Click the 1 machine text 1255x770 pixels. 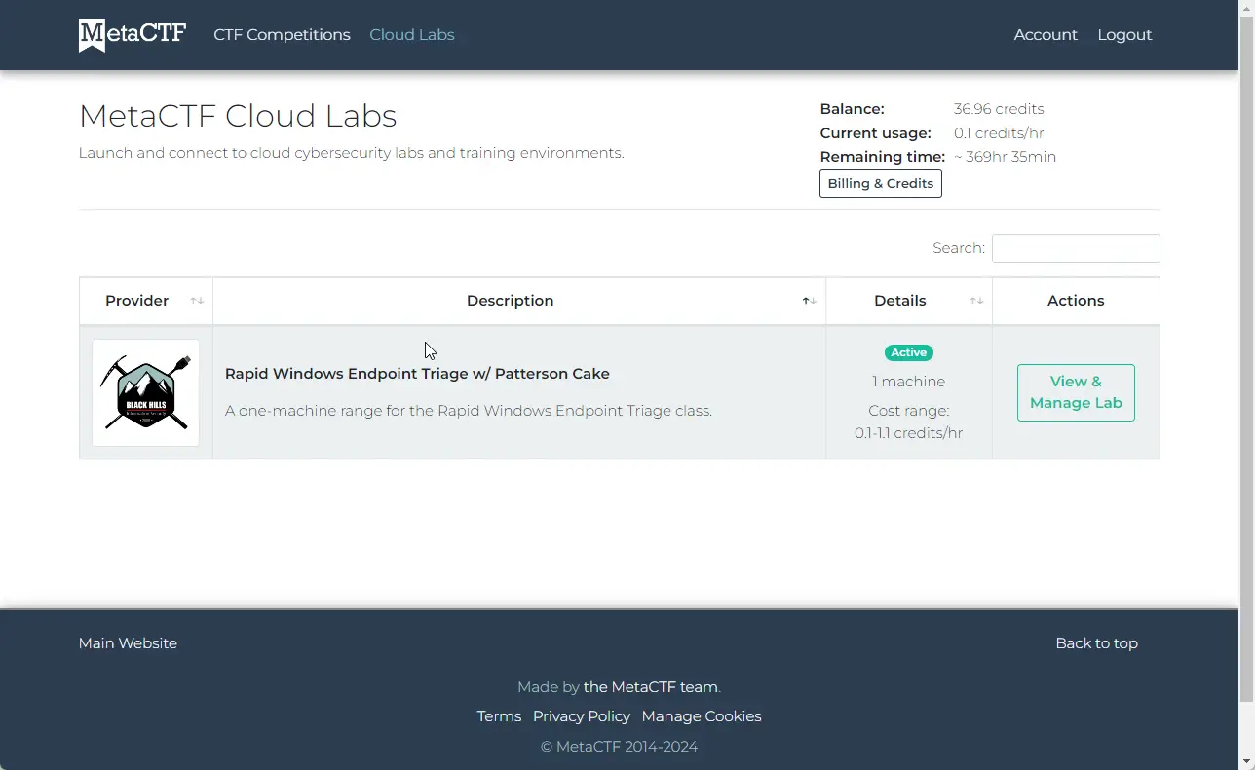point(908,382)
